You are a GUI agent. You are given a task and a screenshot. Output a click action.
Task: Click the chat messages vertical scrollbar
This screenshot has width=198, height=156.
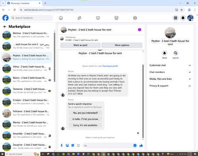143,101
